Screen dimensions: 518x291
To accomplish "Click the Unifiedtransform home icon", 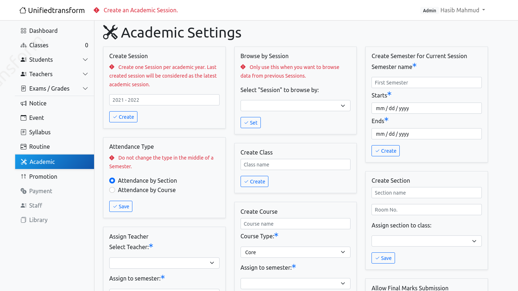I will pyautogui.click(x=23, y=10).
